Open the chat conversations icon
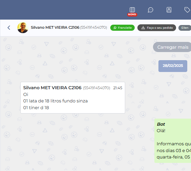This screenshot has width=191, height=171. 150,10
